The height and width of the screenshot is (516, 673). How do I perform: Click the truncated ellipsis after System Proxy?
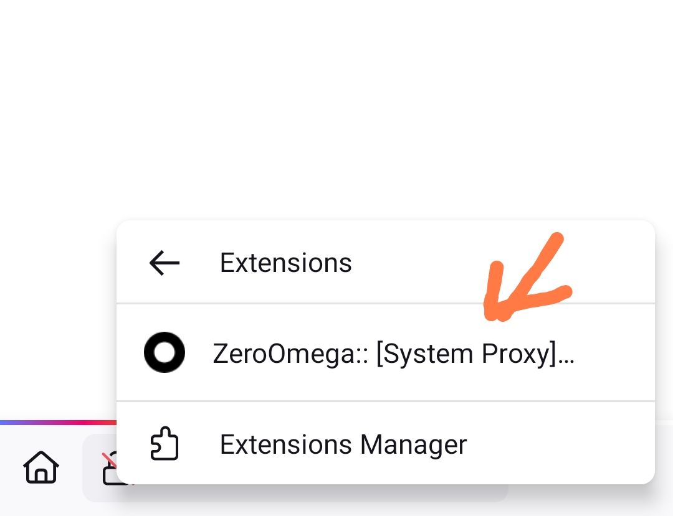pyautogui.click(x=566, y=355)
